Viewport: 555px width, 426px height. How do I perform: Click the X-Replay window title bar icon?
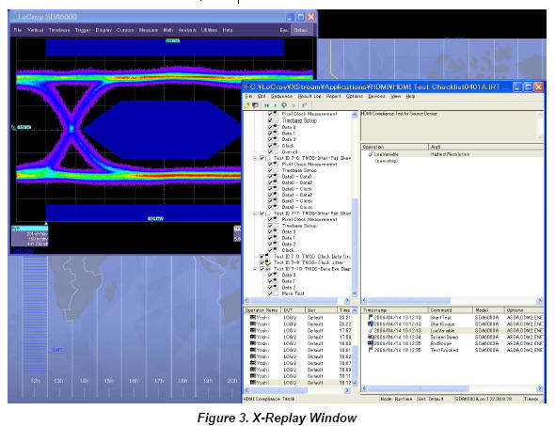tap(246, 87)
